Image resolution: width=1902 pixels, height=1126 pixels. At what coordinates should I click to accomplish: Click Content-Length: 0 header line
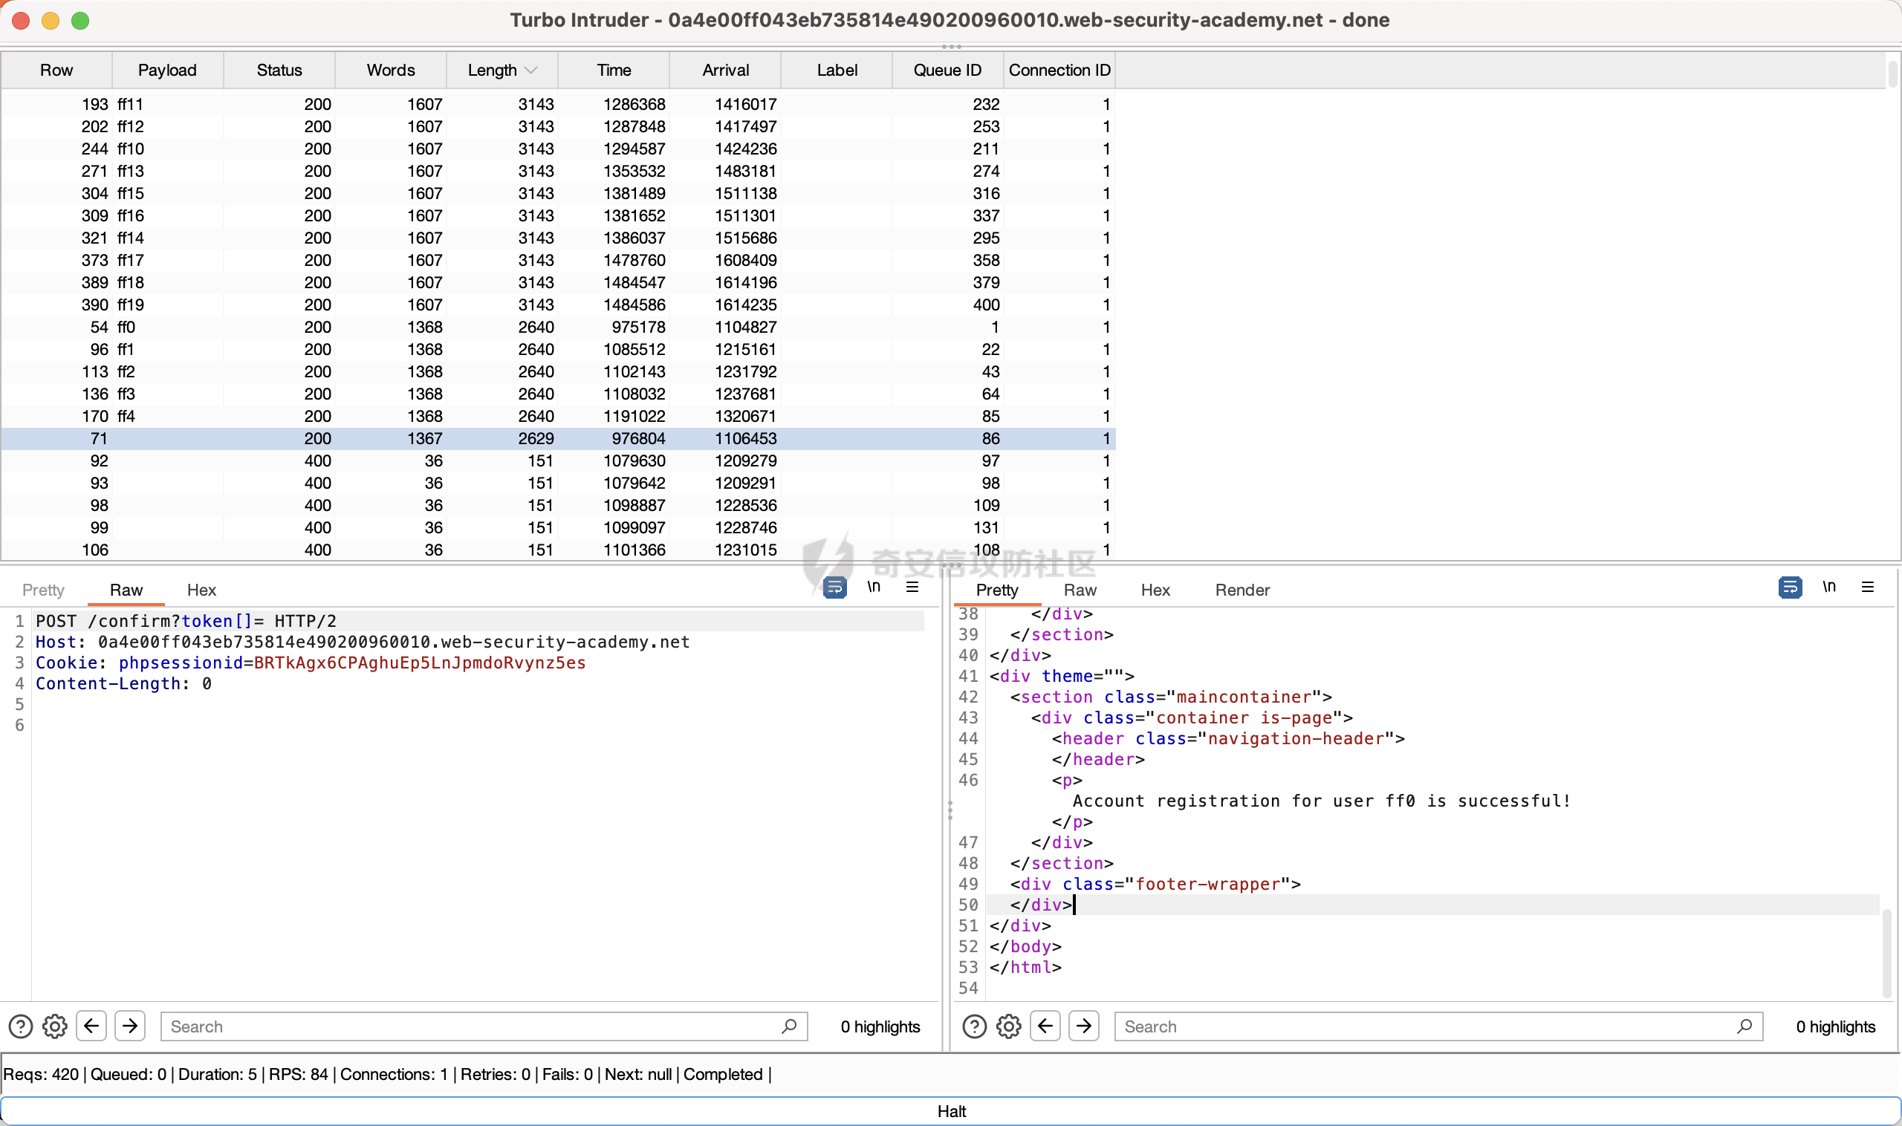point(124,683)
